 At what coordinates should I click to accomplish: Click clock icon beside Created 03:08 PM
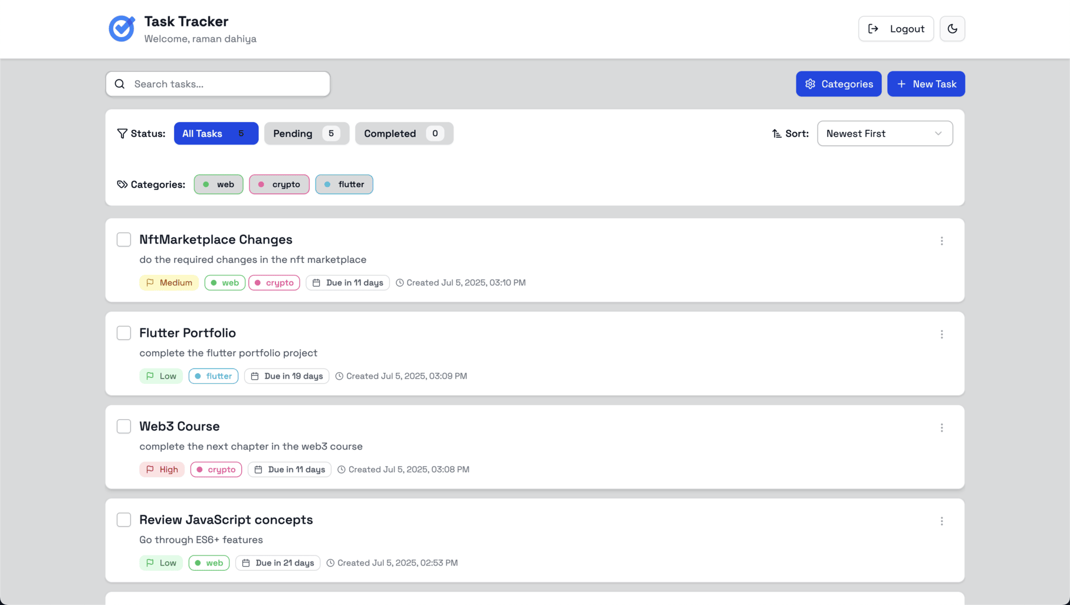coord(342,469)
